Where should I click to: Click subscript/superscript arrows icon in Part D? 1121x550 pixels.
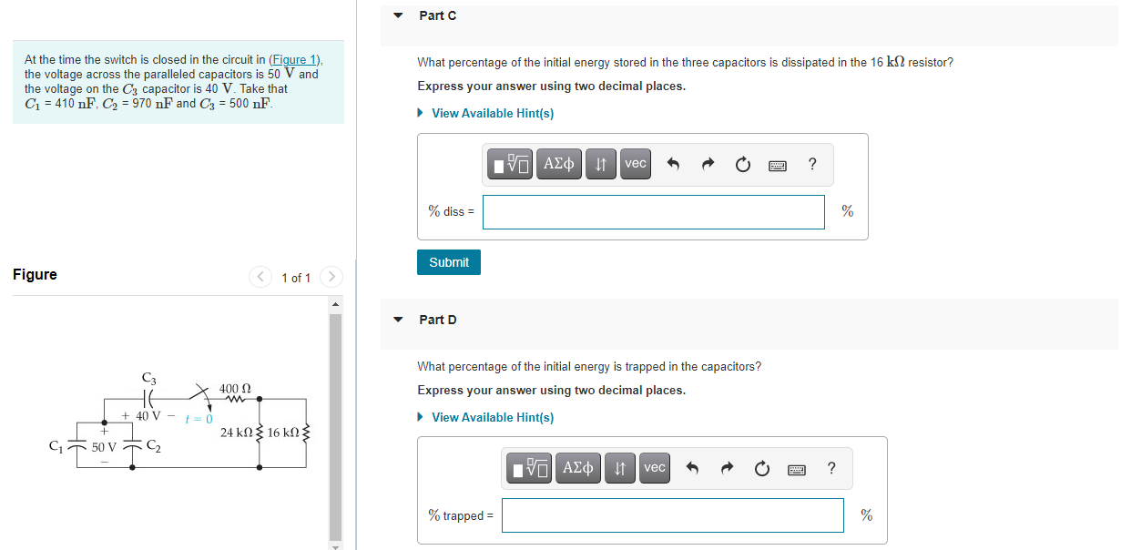click(620, 468)
